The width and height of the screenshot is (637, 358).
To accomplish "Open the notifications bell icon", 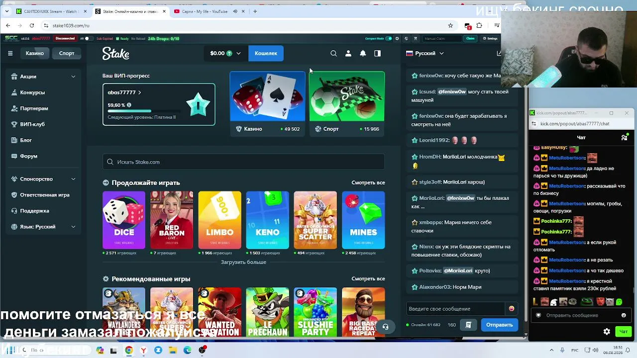I will point(363,53).
